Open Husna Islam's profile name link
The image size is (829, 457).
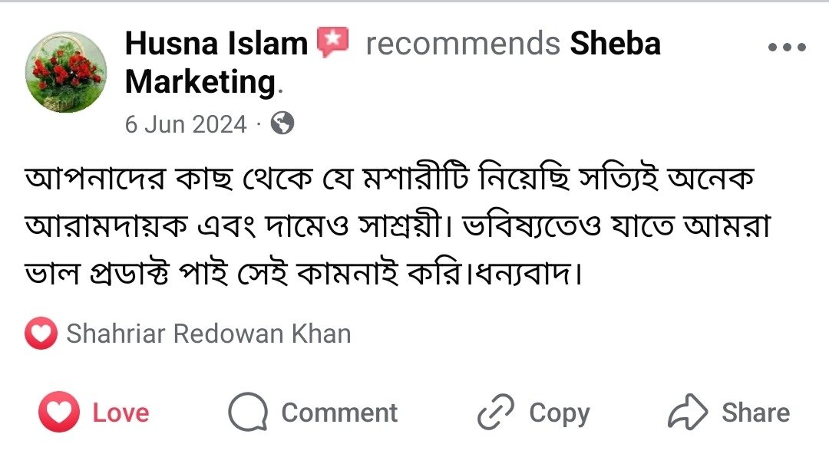pyautogui.click(x=216, y=44)
